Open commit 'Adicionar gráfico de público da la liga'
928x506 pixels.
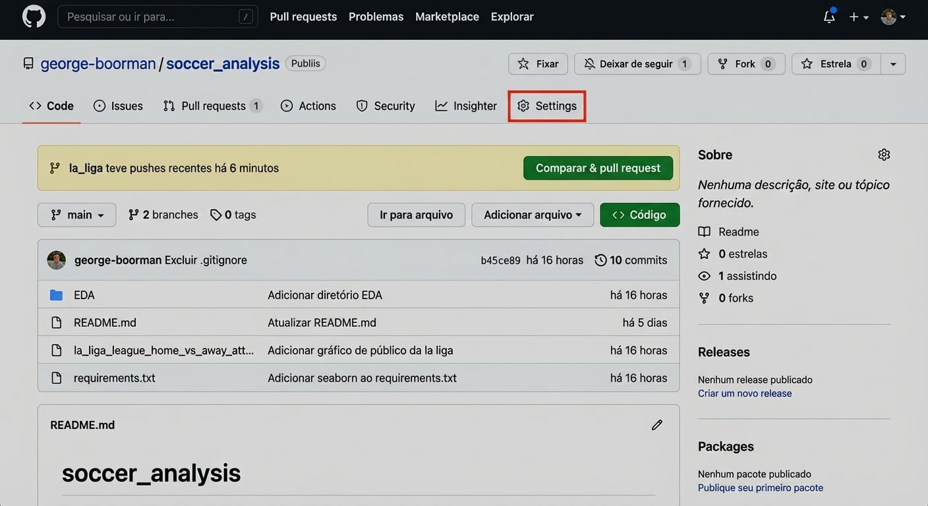(361, 351)
